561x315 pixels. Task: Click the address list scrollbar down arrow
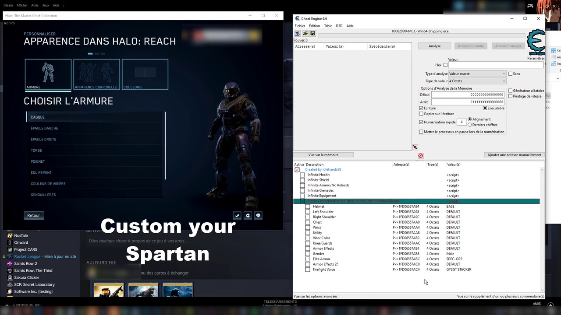pos(542,290)
